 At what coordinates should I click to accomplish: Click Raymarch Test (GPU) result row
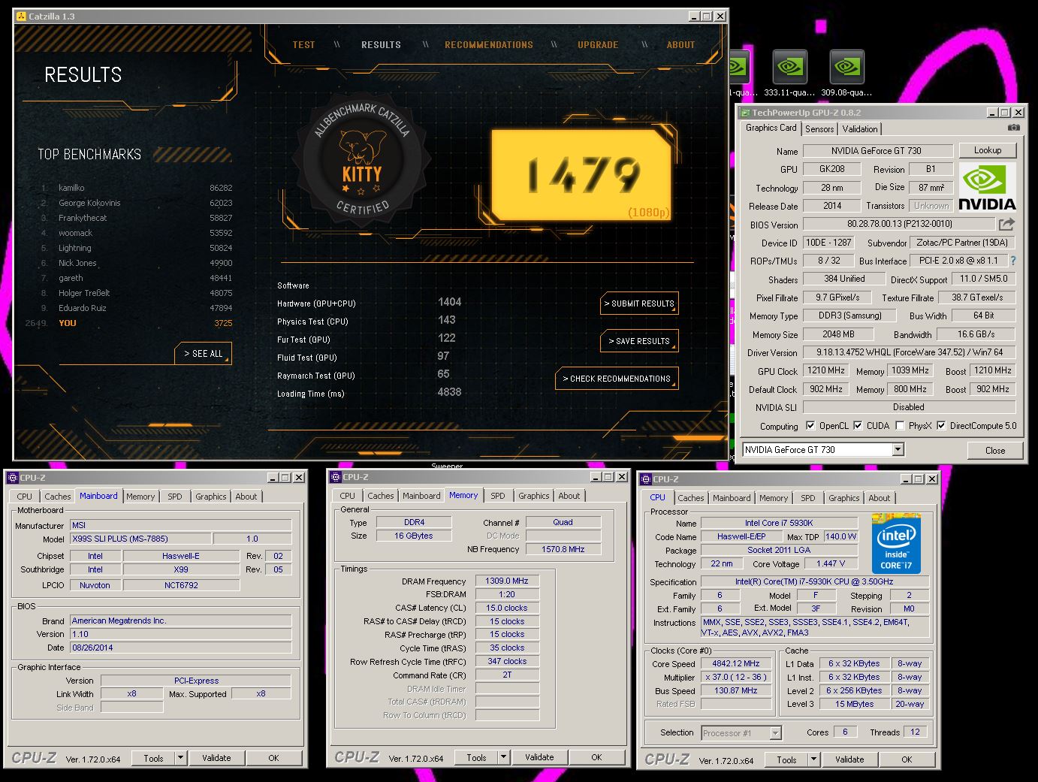(370, 376)
